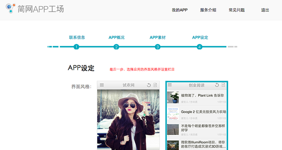Click document icon in 试衣间 preview header

tap(155, 85)
